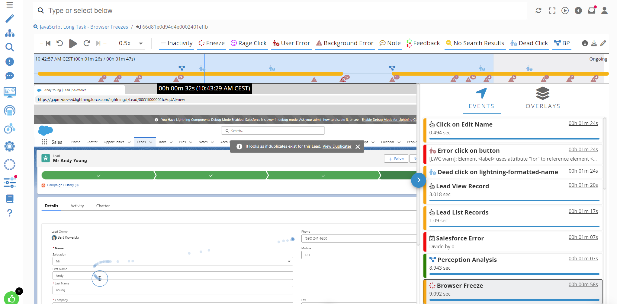
Task: Open the Salutation Mr combo box
Action: (173, 261)
